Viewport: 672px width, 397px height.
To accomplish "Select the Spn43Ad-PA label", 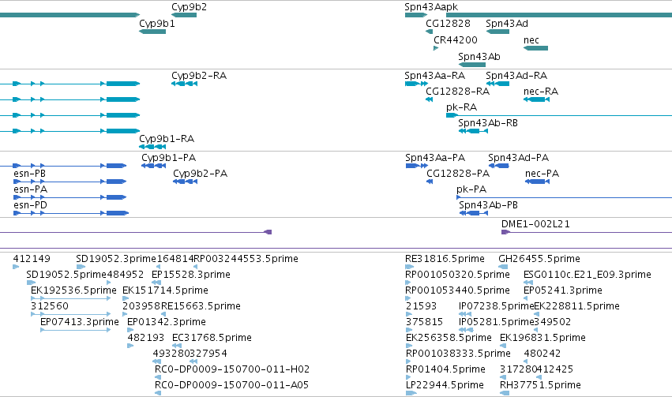I will pos(518,158).
